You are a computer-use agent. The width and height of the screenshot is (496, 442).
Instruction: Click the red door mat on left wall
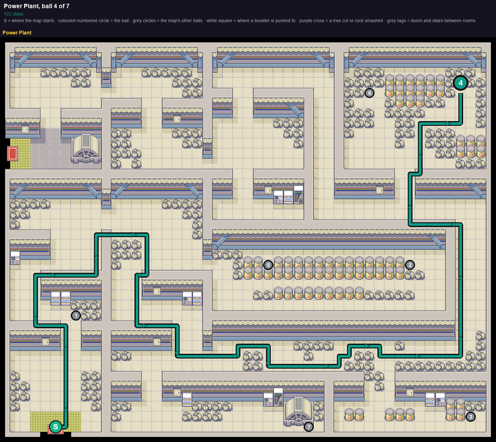[x=12, y=154]
